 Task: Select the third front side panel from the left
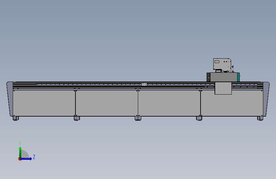(x=169, y=103)
